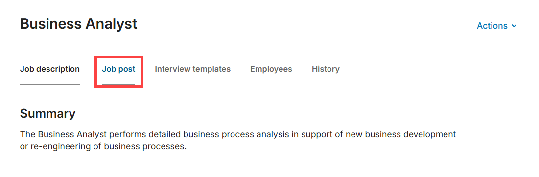Click the text 'or re-engineering of business processes.'
The width and height of the screenshot is (539, 177).
coord(103,147)
